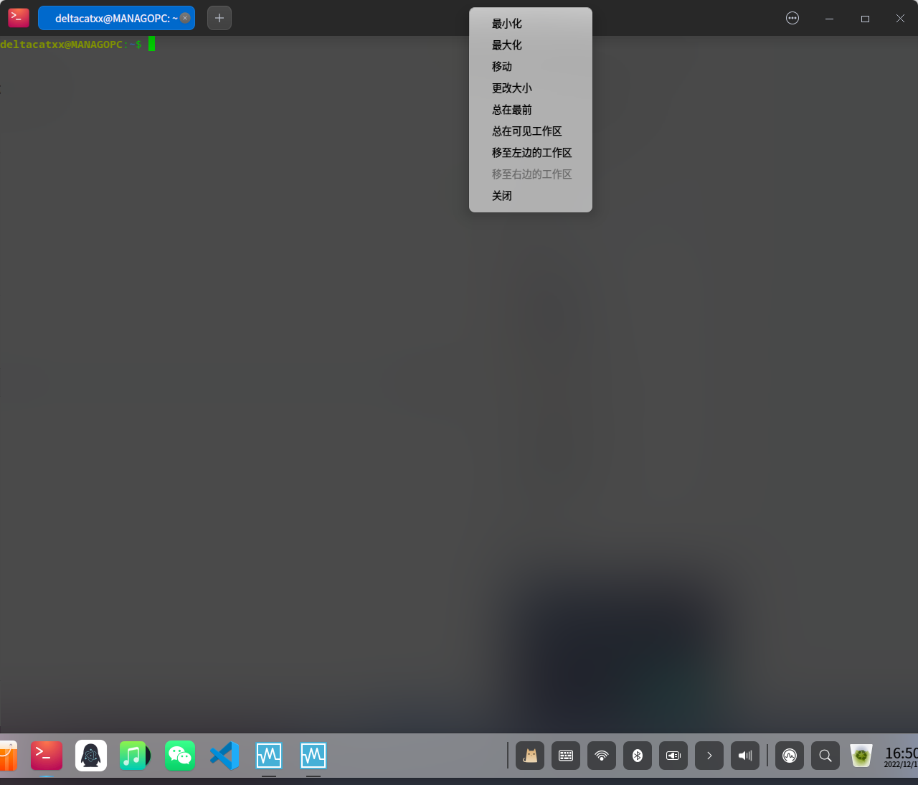Click the battery icon to show power info
The height and width of the screenshot is (785, 918).
pos(673,755)
